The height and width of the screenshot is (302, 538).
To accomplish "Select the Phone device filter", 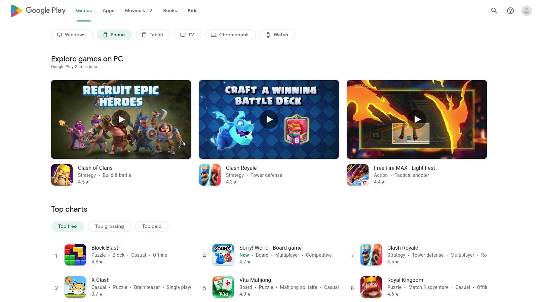I will pos(114,35).
